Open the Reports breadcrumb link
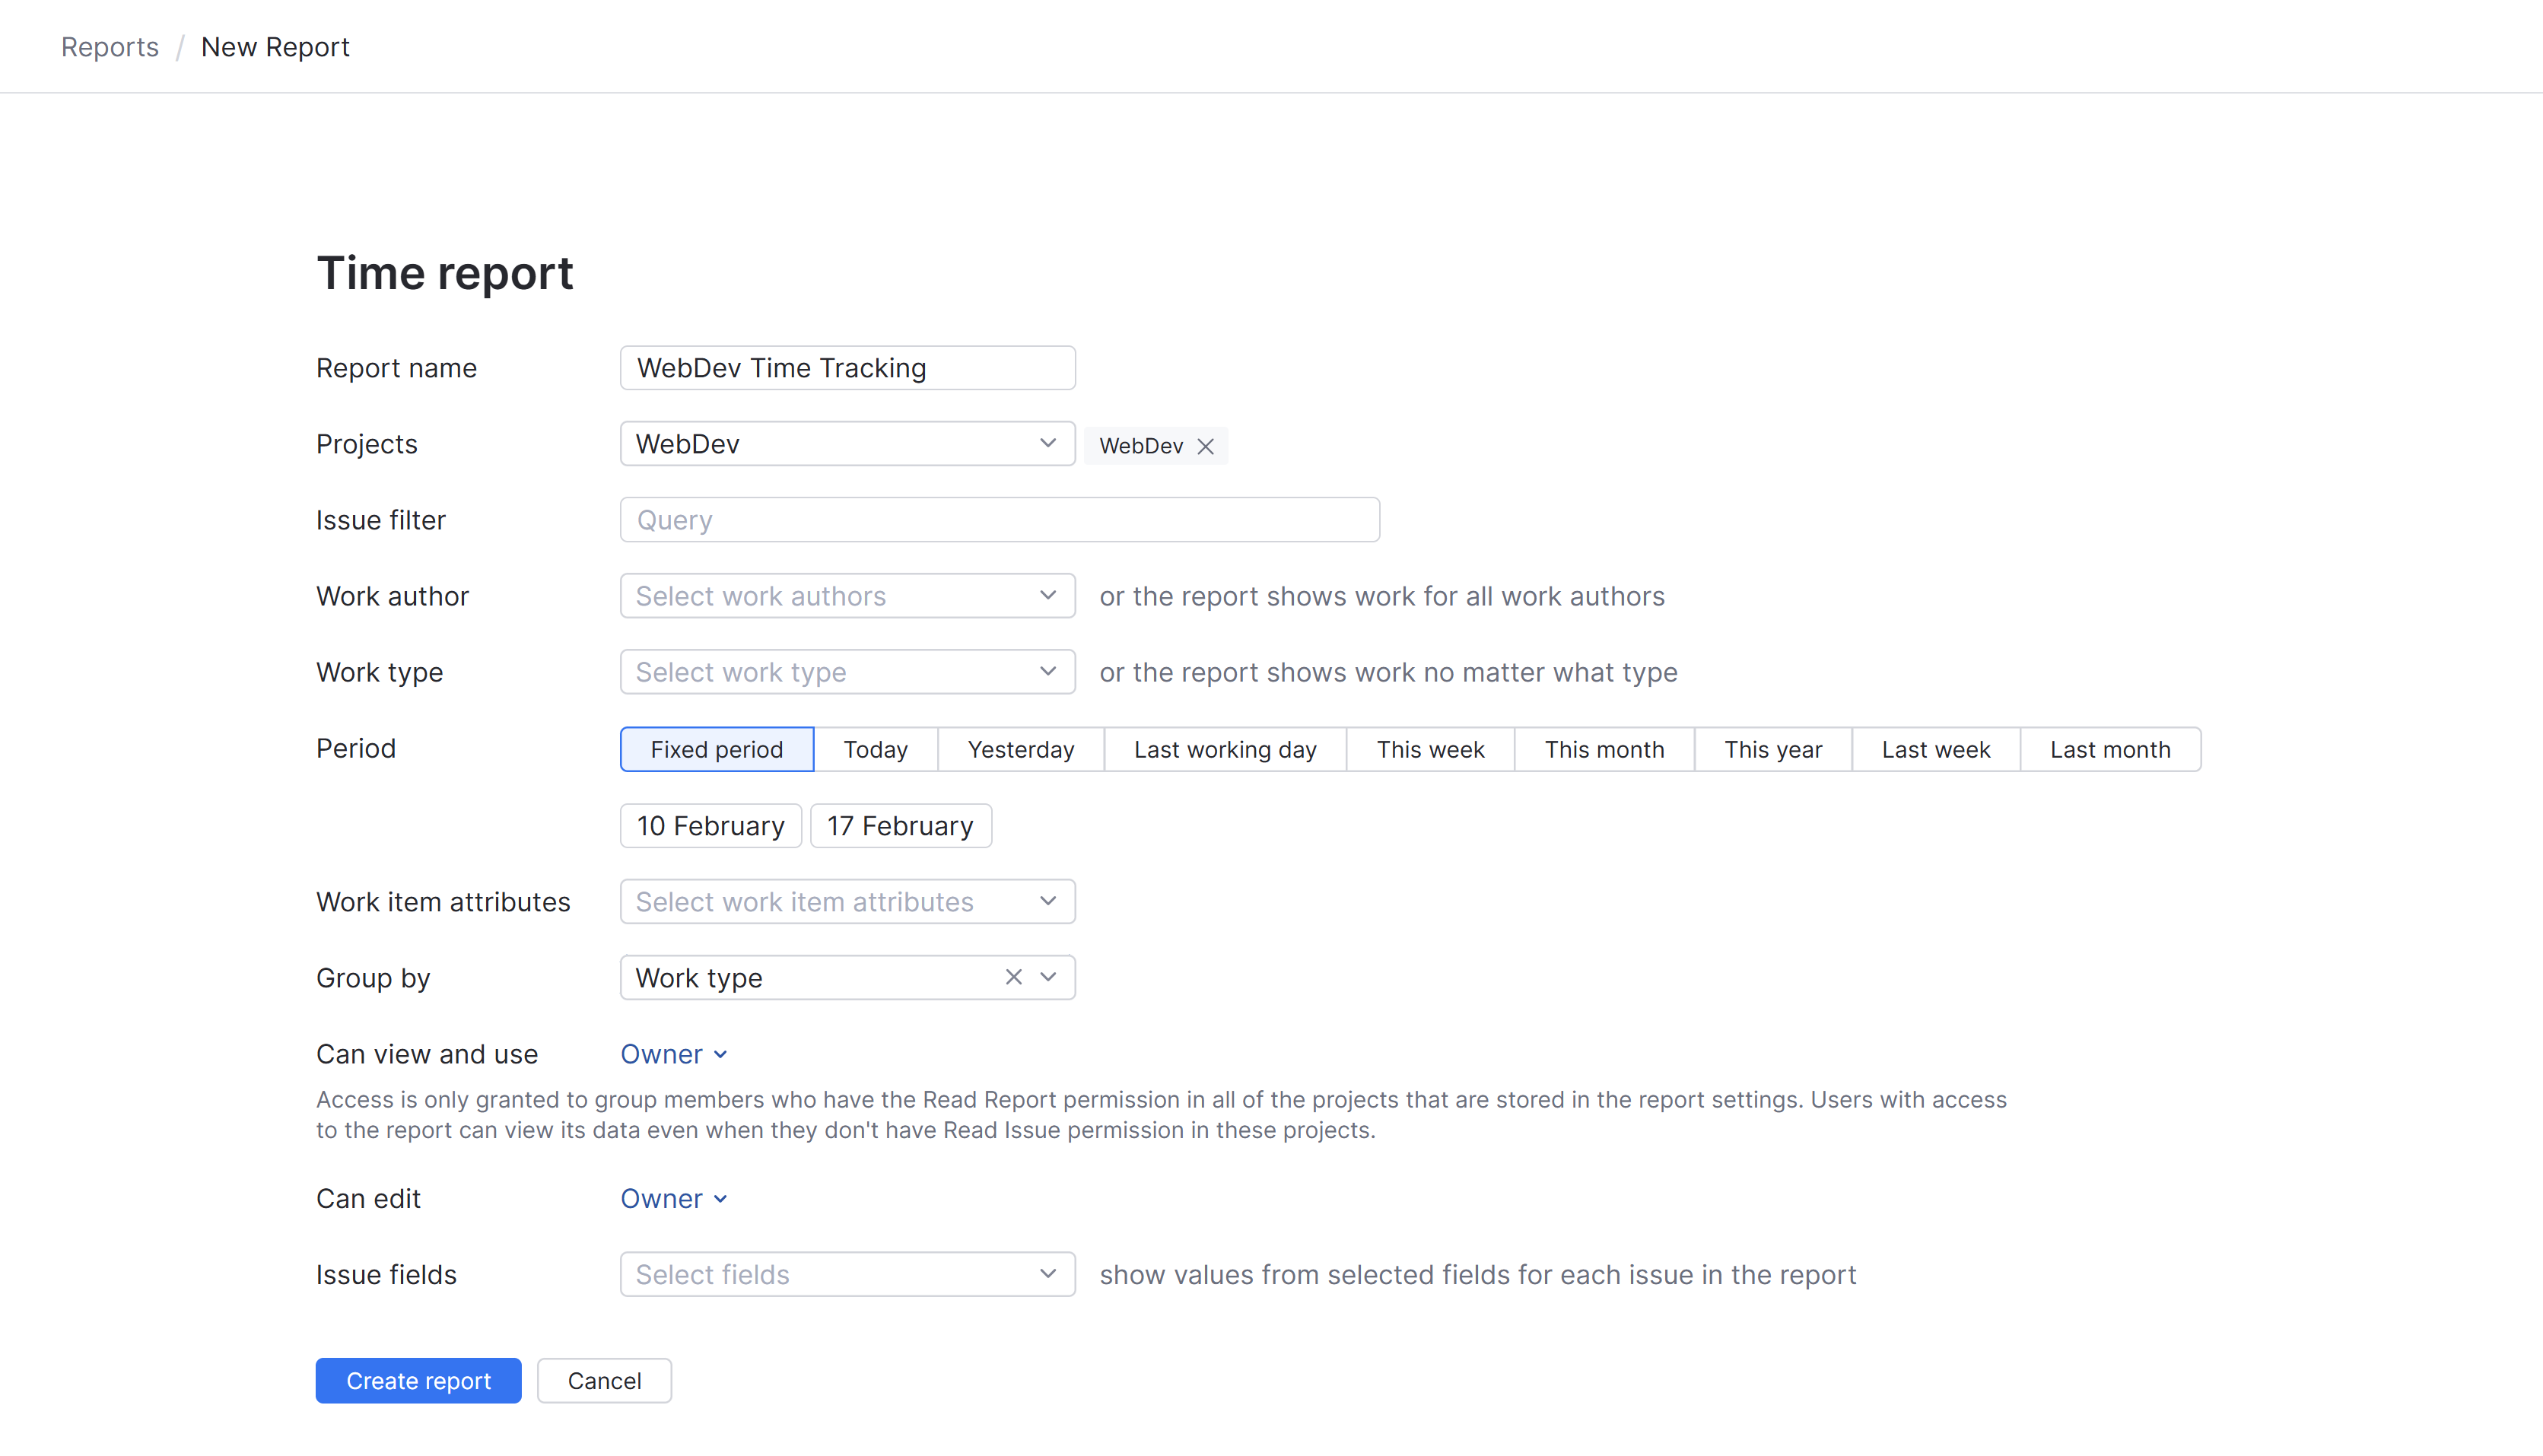 [109, 46]
